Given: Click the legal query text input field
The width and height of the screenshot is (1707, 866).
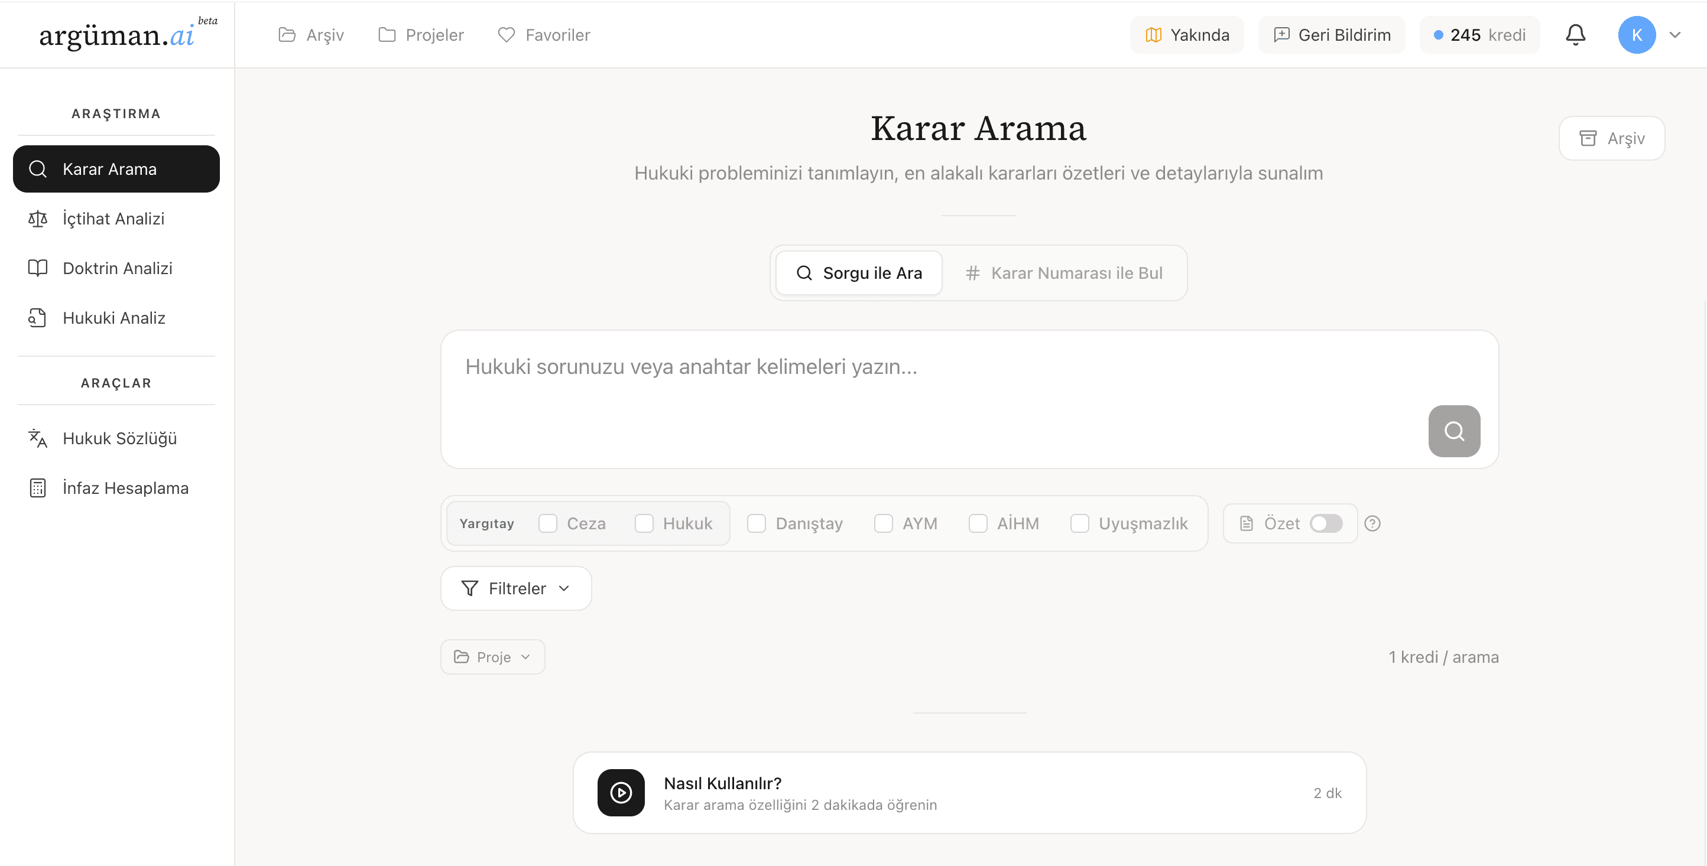Looking at the screenshot, I should pos(969,399).
